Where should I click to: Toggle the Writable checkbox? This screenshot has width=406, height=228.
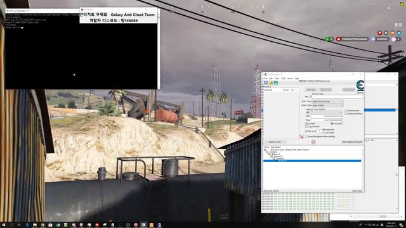[x=306, y=123]
